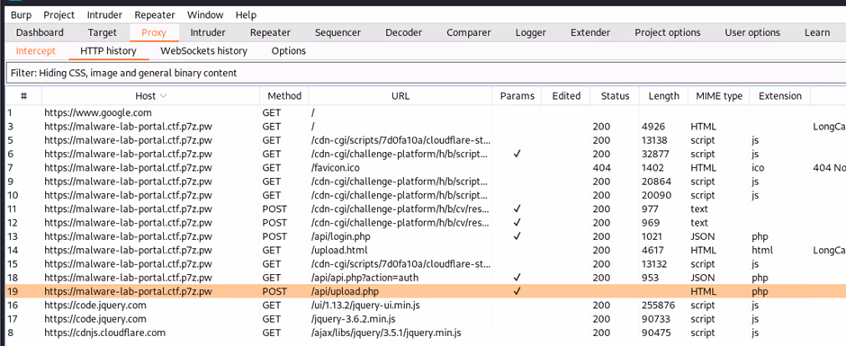Viewport: 846px width, 346px height.
Task: Select the HTTP history sub-tab
Action: click(108, 51)
